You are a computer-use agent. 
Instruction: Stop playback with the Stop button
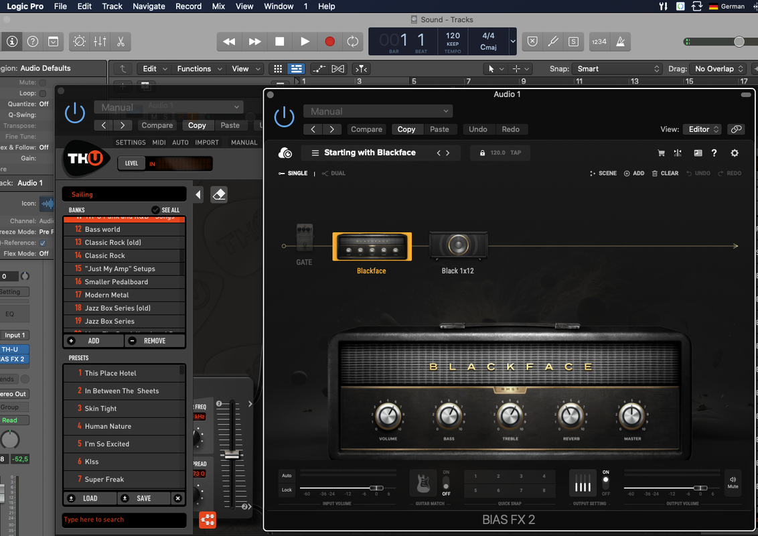[279, 42]
